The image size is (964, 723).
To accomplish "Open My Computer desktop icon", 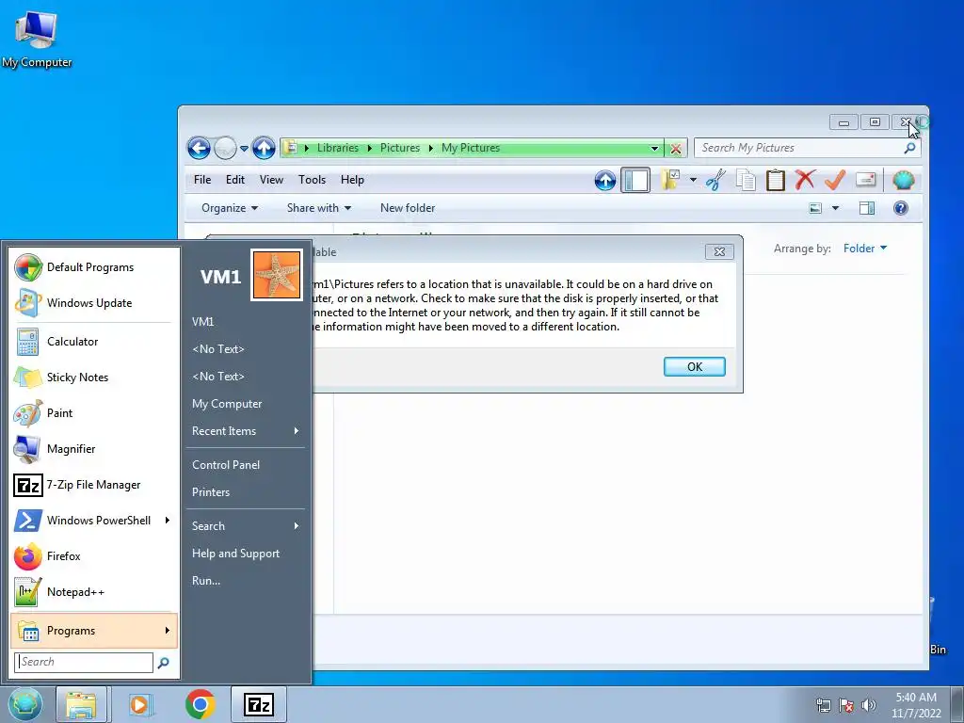I will pos(37,38).
